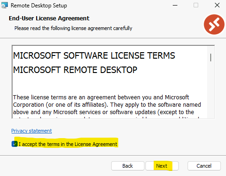Click the license text scrollbar thumb

tap(211, 57)
